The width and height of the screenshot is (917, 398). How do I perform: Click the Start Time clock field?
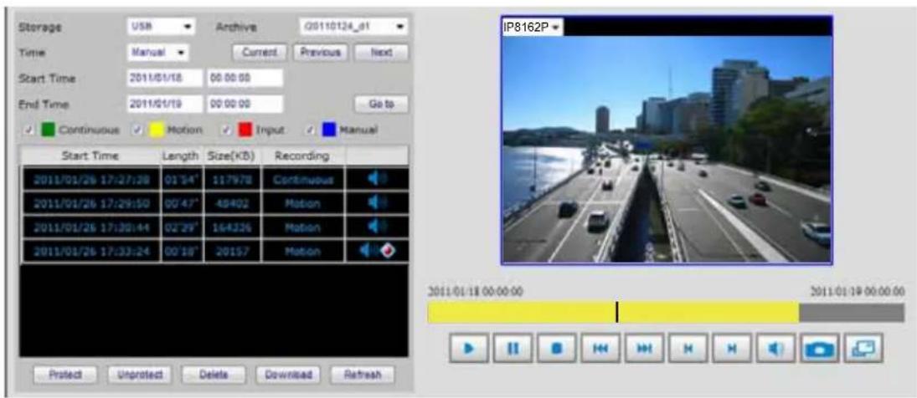click(245, 79)
